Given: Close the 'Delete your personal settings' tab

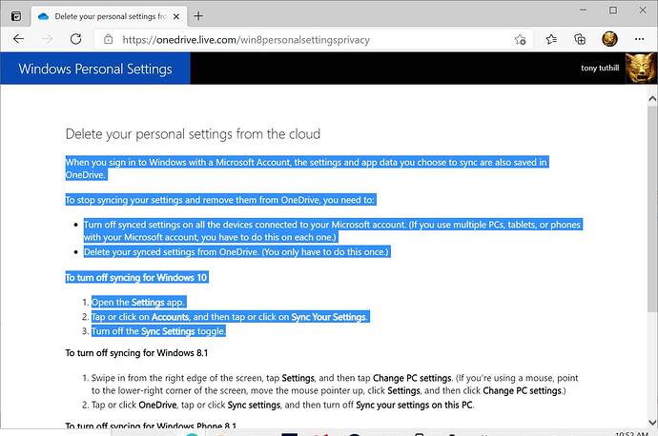Looking at the screenshot, I should 176,17.
